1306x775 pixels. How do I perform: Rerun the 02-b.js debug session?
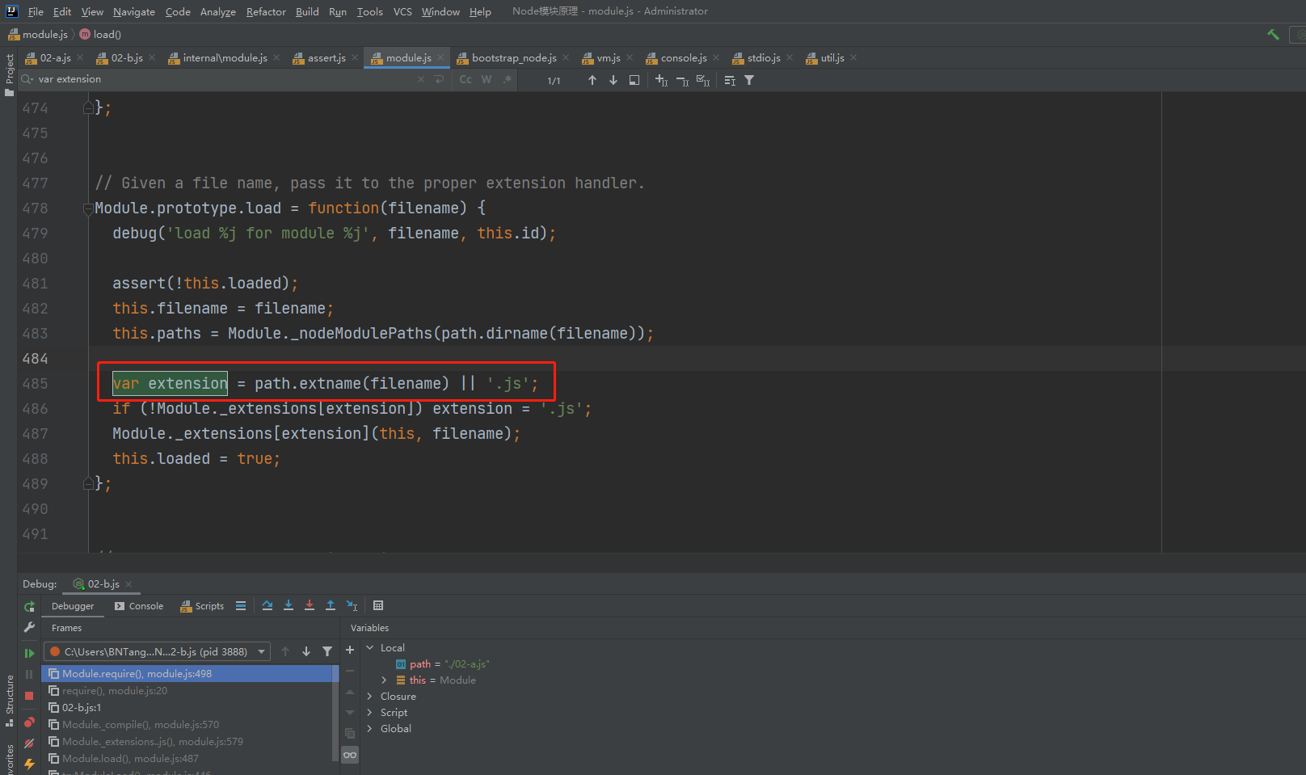coord(29,606)
